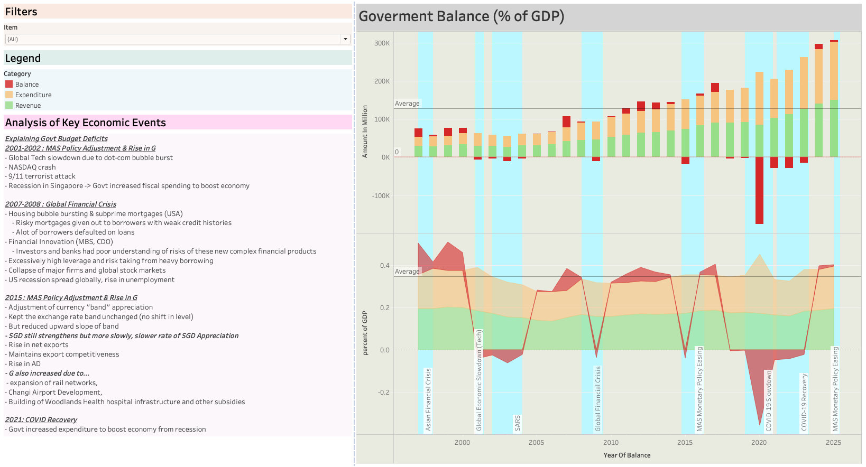Click the red Balance legend swatch
The height and width of the screenshot is (467, 866).
pyautogui.click(x=9, y=84)
